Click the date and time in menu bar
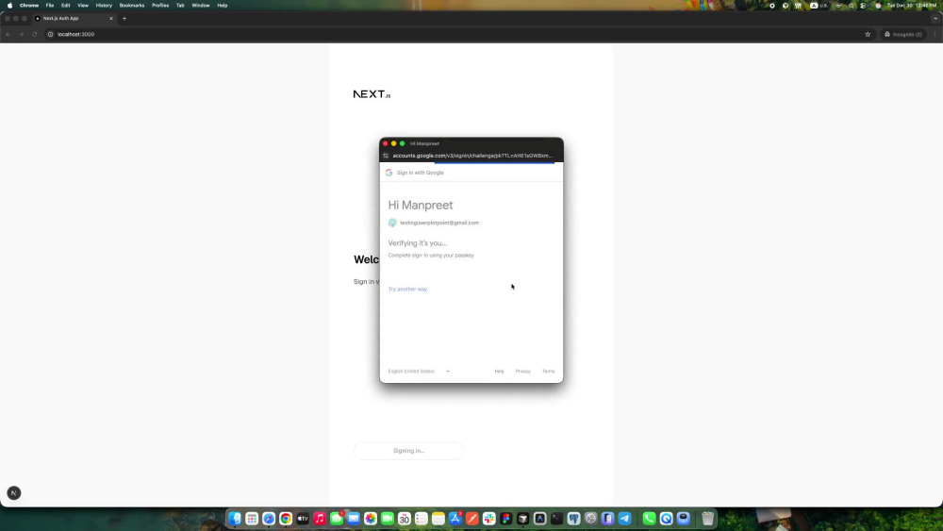The height and width of the screenshot is (531, 943). [912, 6]
